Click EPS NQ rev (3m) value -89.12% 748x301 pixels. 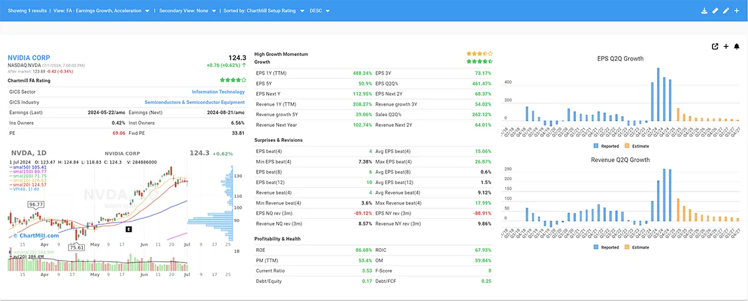pos(362,213)
